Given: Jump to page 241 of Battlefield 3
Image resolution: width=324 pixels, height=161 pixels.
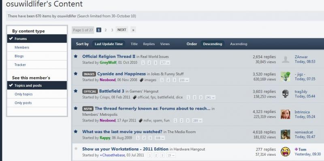Looking at the screenshot, I should (x=210, y=97).
